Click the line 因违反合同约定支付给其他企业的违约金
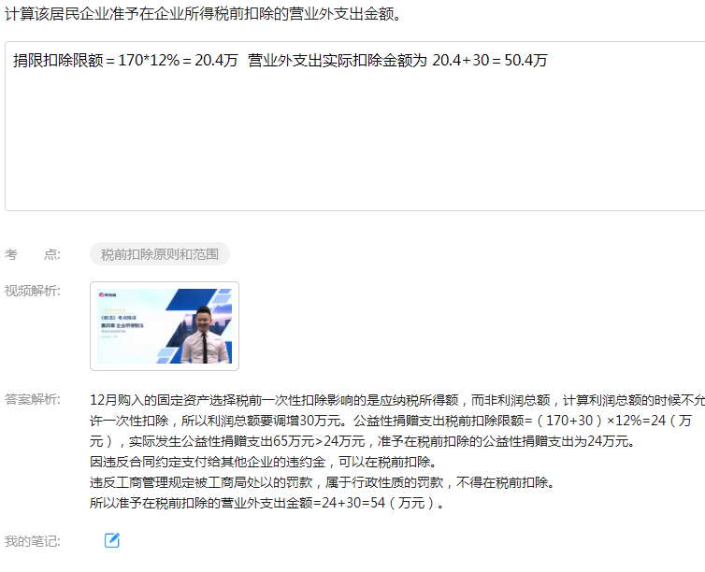 pyautogui.click(x=264, y=462)
